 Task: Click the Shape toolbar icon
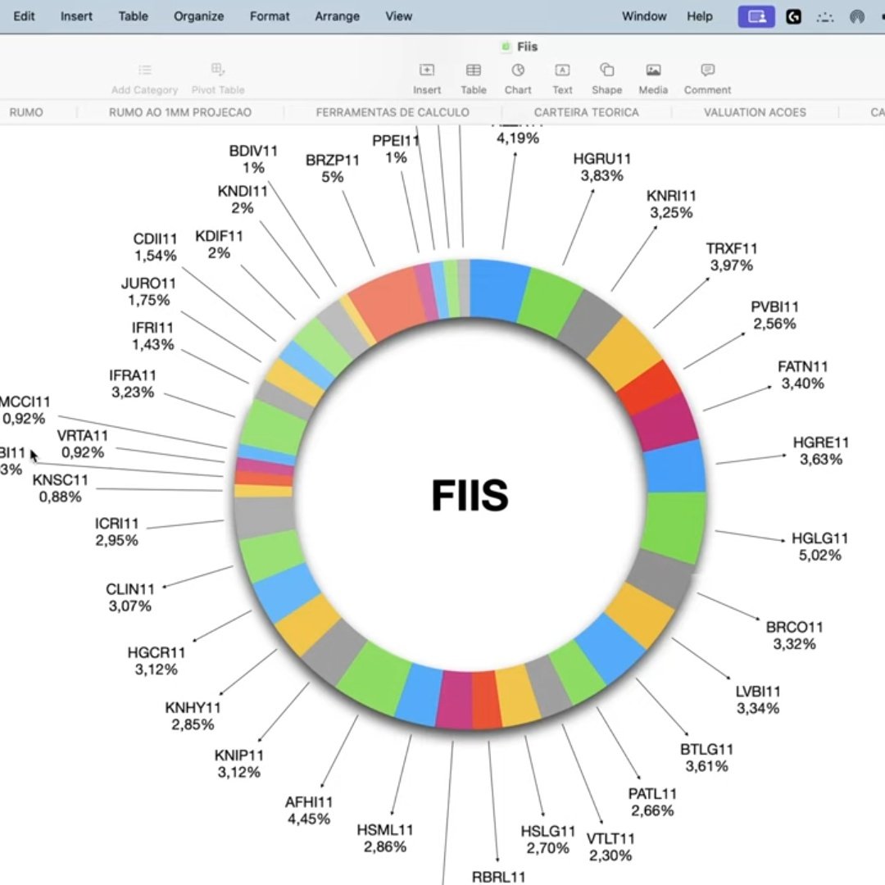(606, 70)
